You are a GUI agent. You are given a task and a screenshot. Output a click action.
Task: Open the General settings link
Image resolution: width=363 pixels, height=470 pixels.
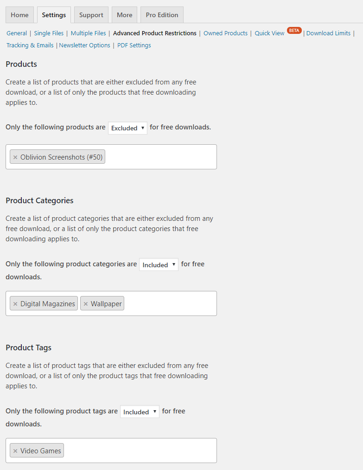point(17,33)
